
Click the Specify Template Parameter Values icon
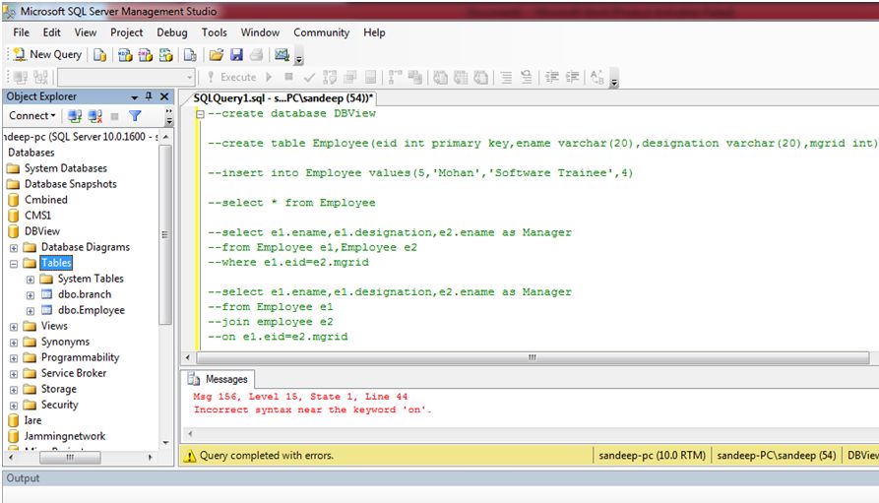coord(597,77)
